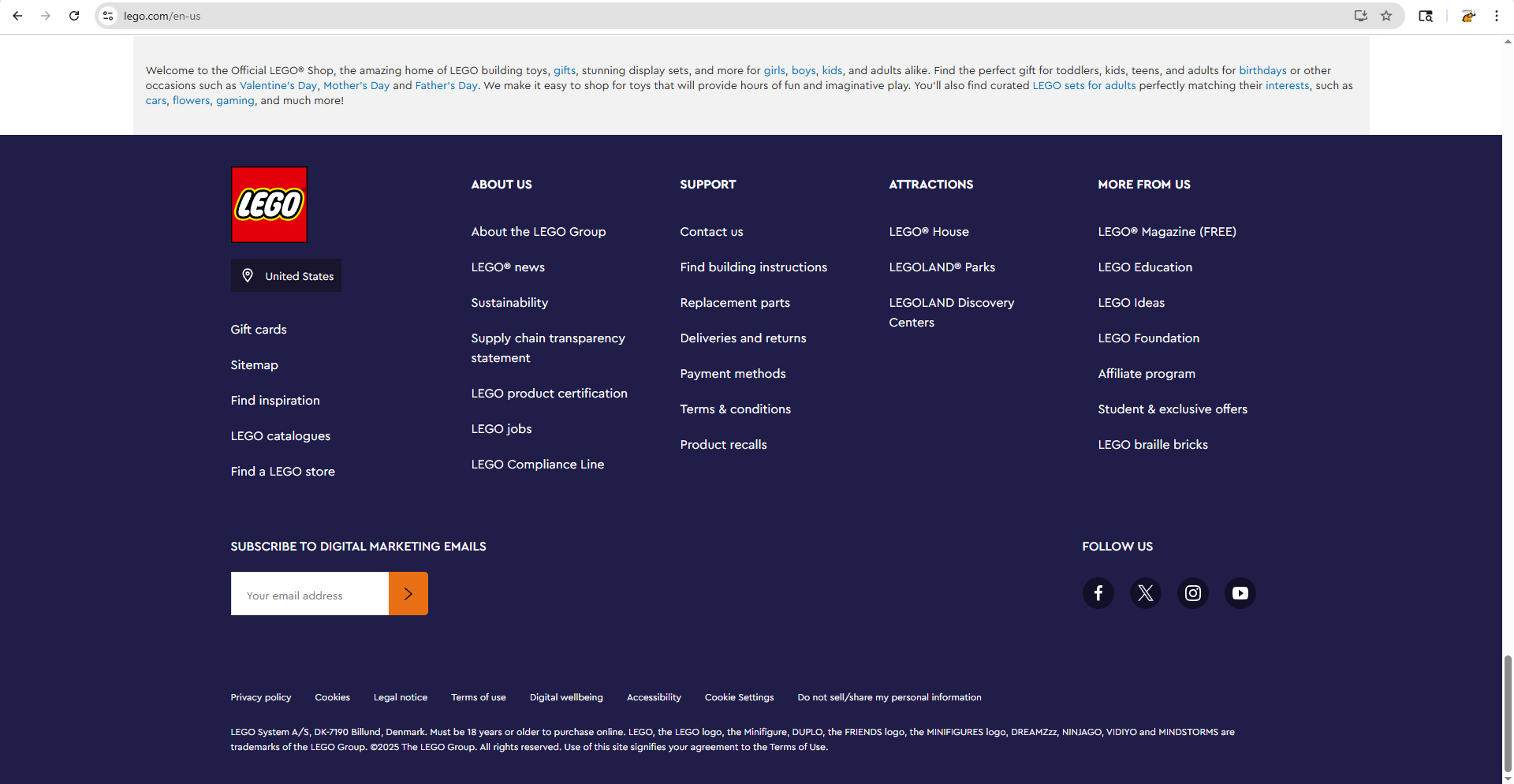
Task: Install LEGO.com via the address bar icon
Action: click(x=1360, y=16)
